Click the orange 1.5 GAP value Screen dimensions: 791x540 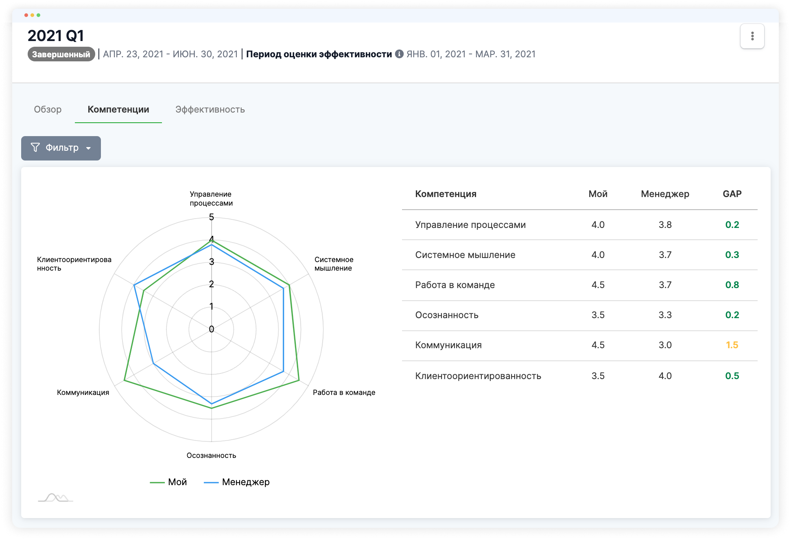pos(732,345)
